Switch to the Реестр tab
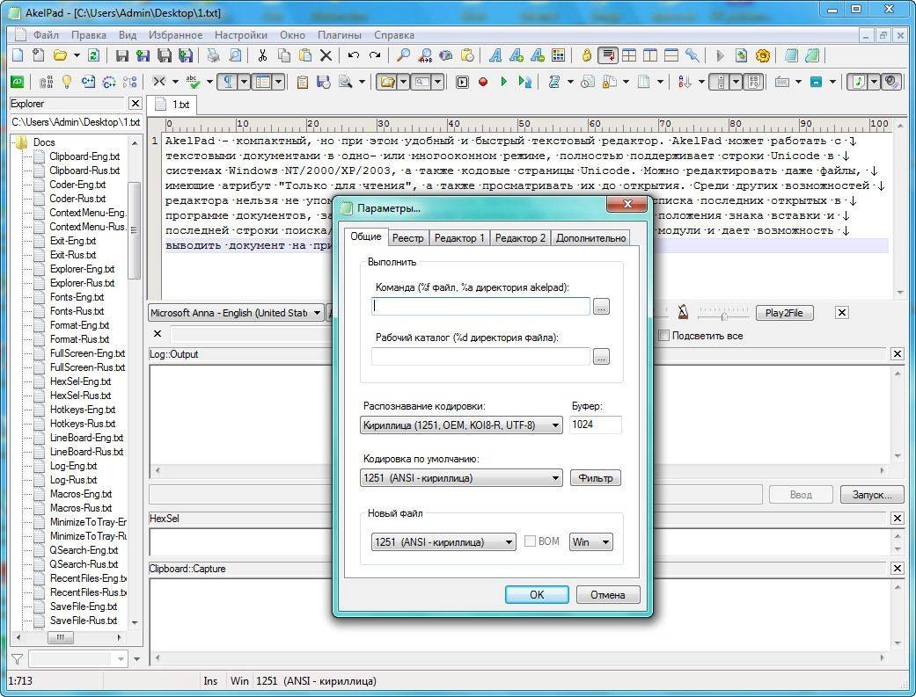Image resolution: width=916 pixels, height=697 pixels. click(407, 238)
